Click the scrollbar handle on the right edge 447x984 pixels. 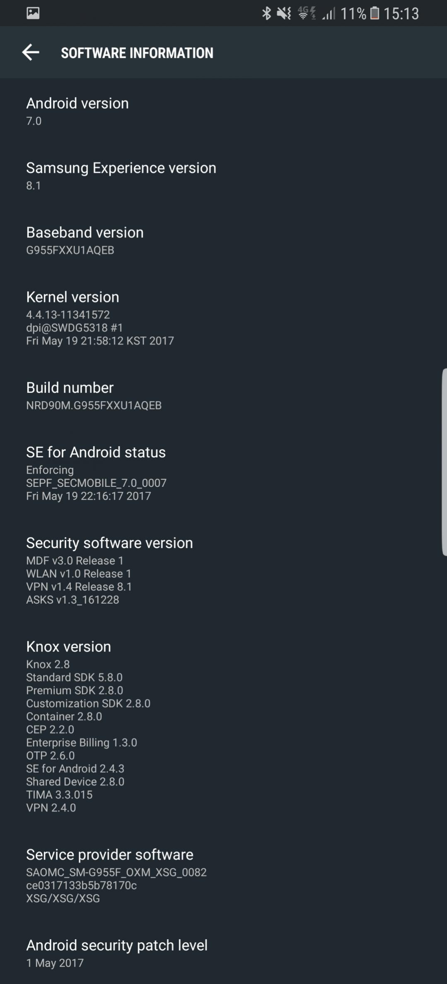pos(445,462)
